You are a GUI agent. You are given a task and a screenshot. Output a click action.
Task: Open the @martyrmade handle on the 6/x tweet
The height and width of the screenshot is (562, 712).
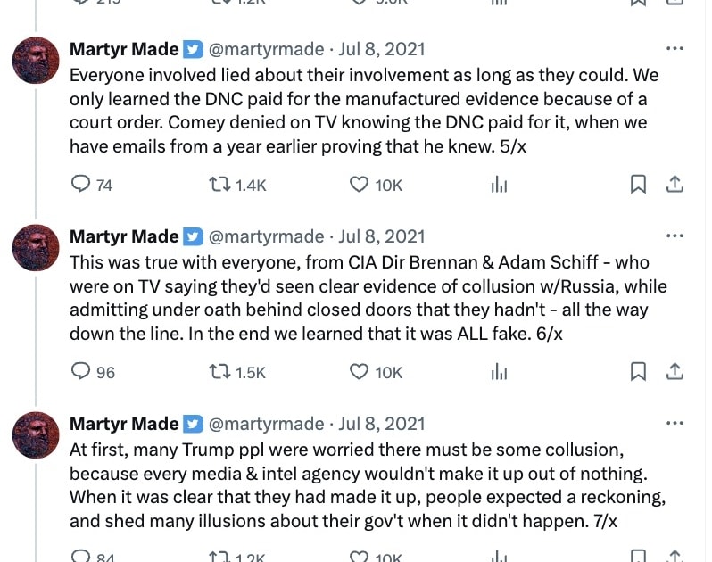tap(266, 236)
